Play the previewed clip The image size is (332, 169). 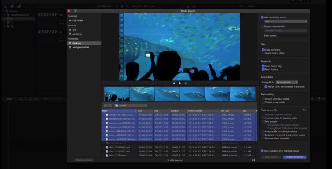click(x=180, y=83)
